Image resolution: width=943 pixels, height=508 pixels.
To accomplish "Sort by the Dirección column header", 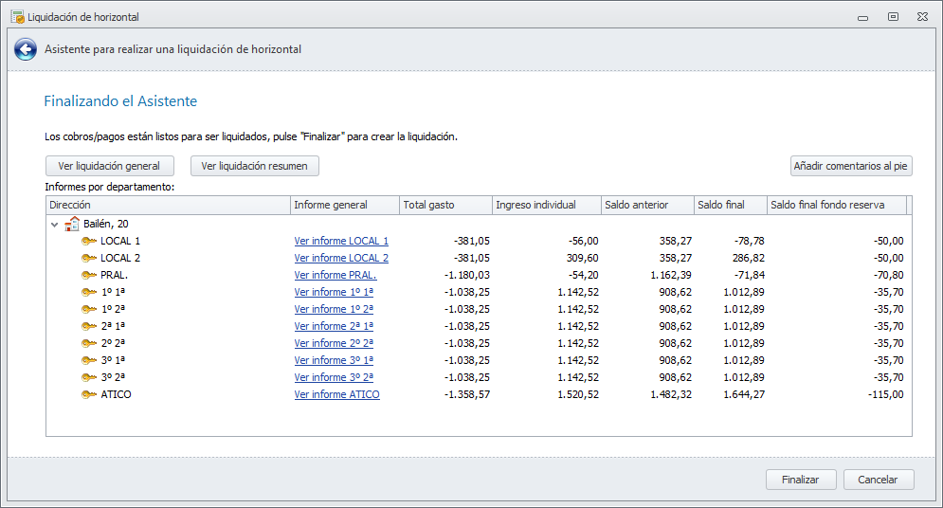I will (168, 205).
